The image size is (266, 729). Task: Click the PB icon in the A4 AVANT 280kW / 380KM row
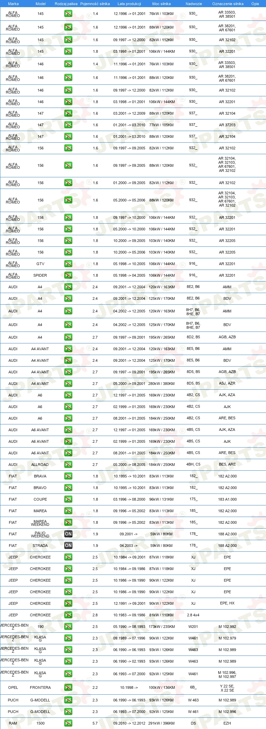click(68, 384)
